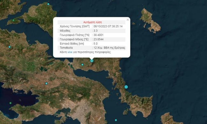Click the small marker southwest of the popup pointer
Image resolution: width=207 pixels, height=124 pixels.
[82, 65]
